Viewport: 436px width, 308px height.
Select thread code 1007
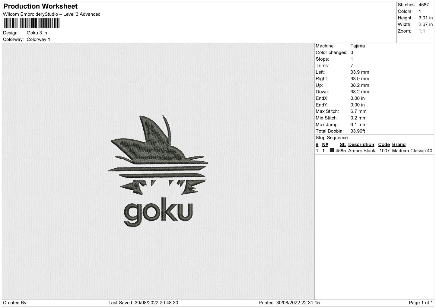click(384, 151)
